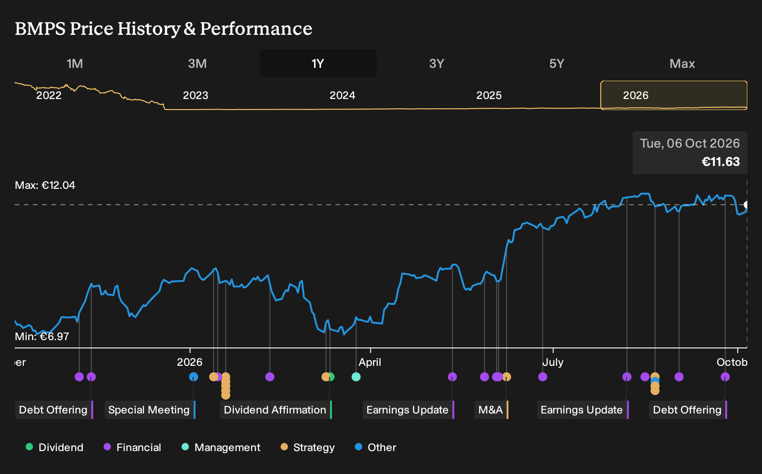Select the 1Y time range tab
The width and height of the screenshot is (762, 474).
point(318,63)
